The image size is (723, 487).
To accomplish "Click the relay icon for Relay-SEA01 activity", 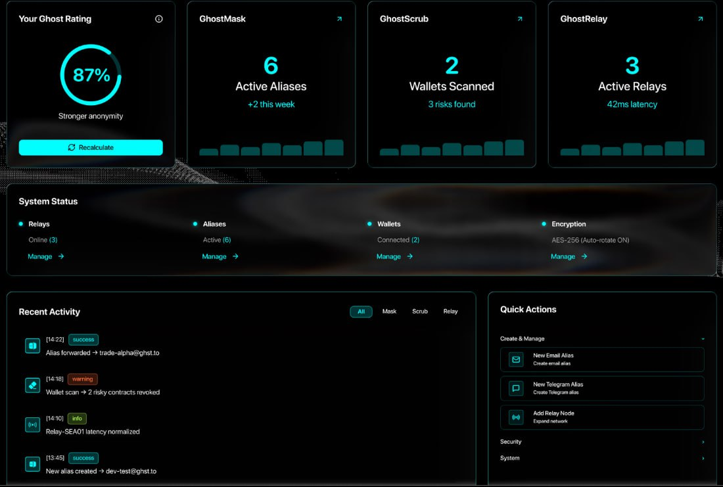I will coord(32,425).
